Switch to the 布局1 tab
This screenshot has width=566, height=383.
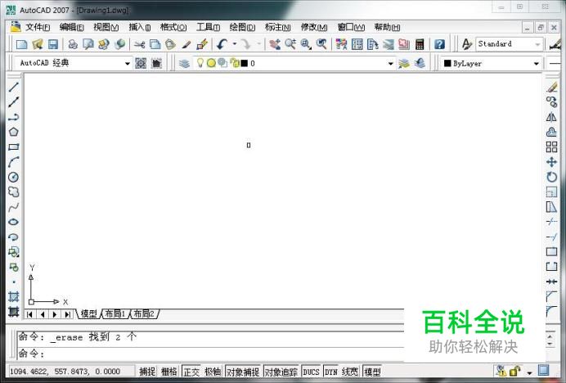coord(115,313)
